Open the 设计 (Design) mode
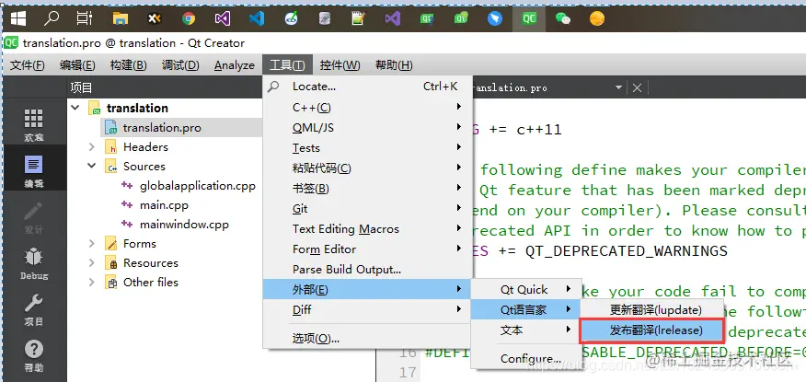806x382 pixels. pos(33,218)
